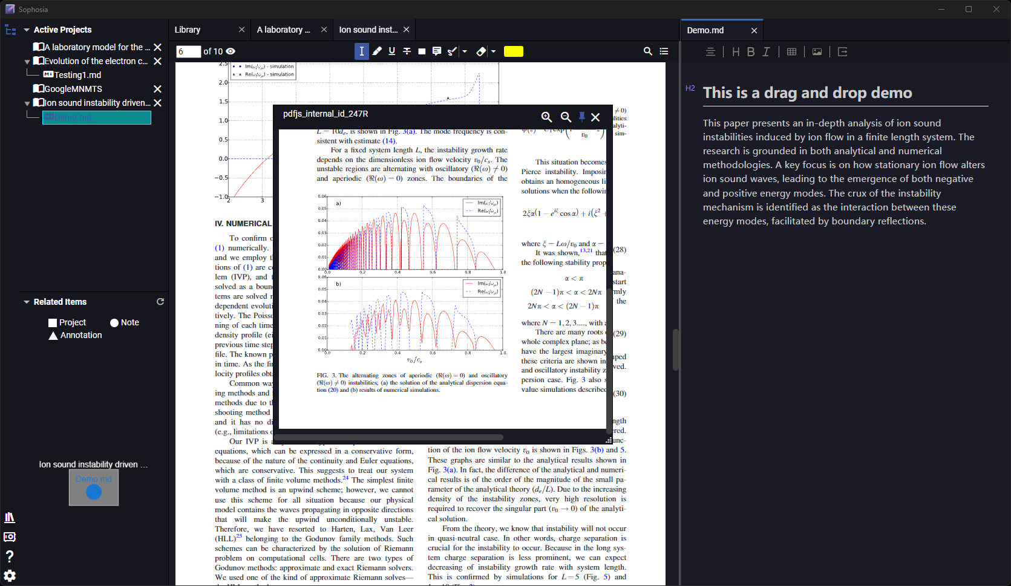Viewport: 1011px width, 586px height.
Task: Follow the citation 24 superscript link
Action: pyautogui.click(x=345, y=478)
